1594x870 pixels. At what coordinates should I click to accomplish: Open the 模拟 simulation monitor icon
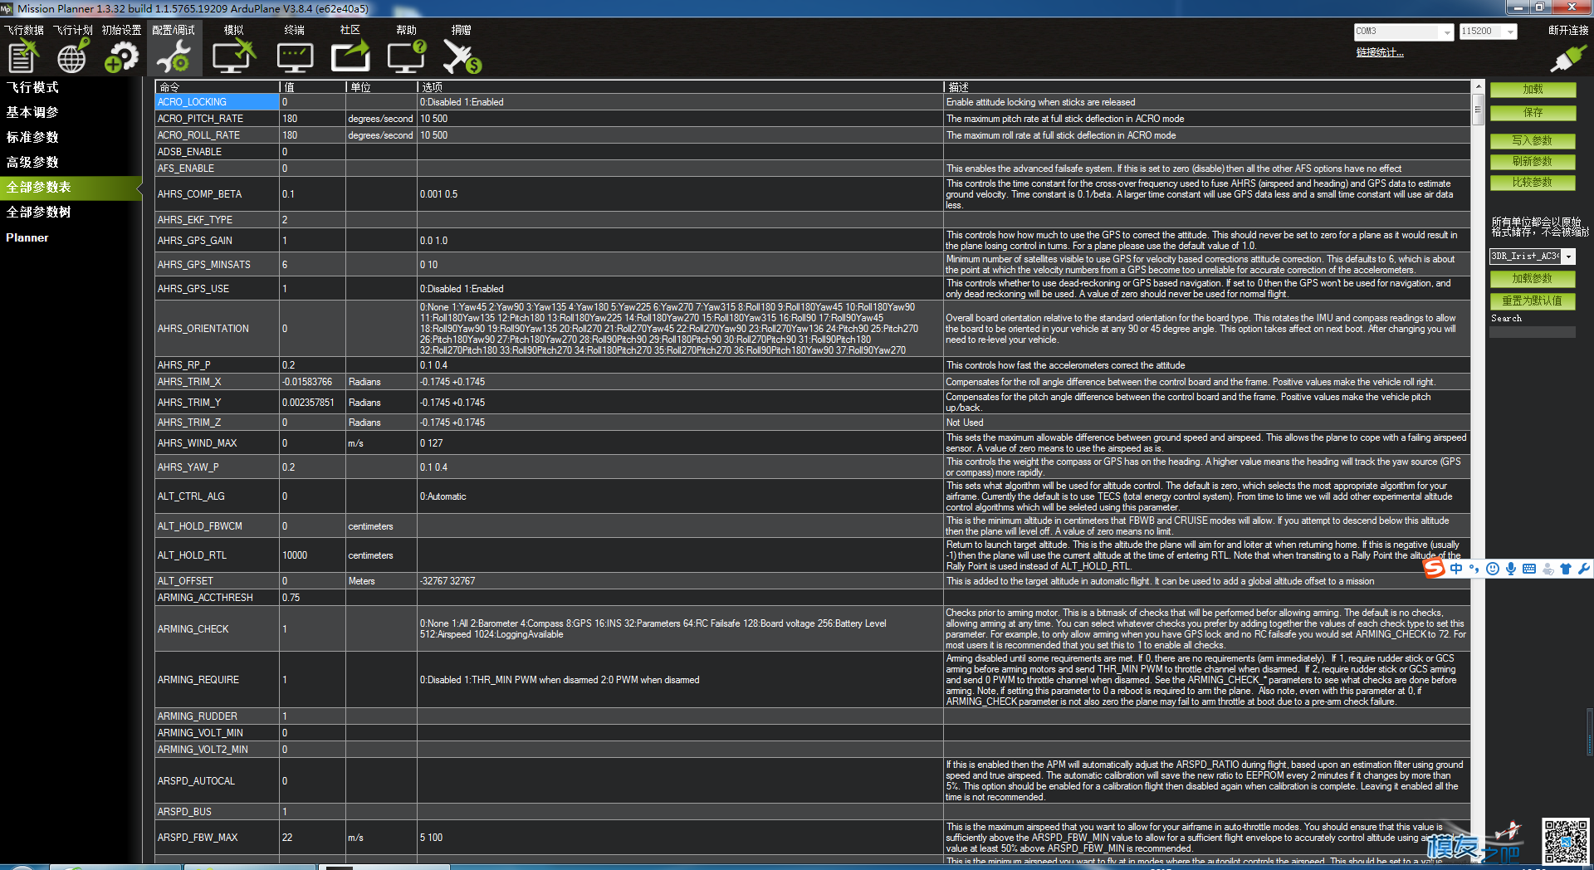tap(234, 56)
